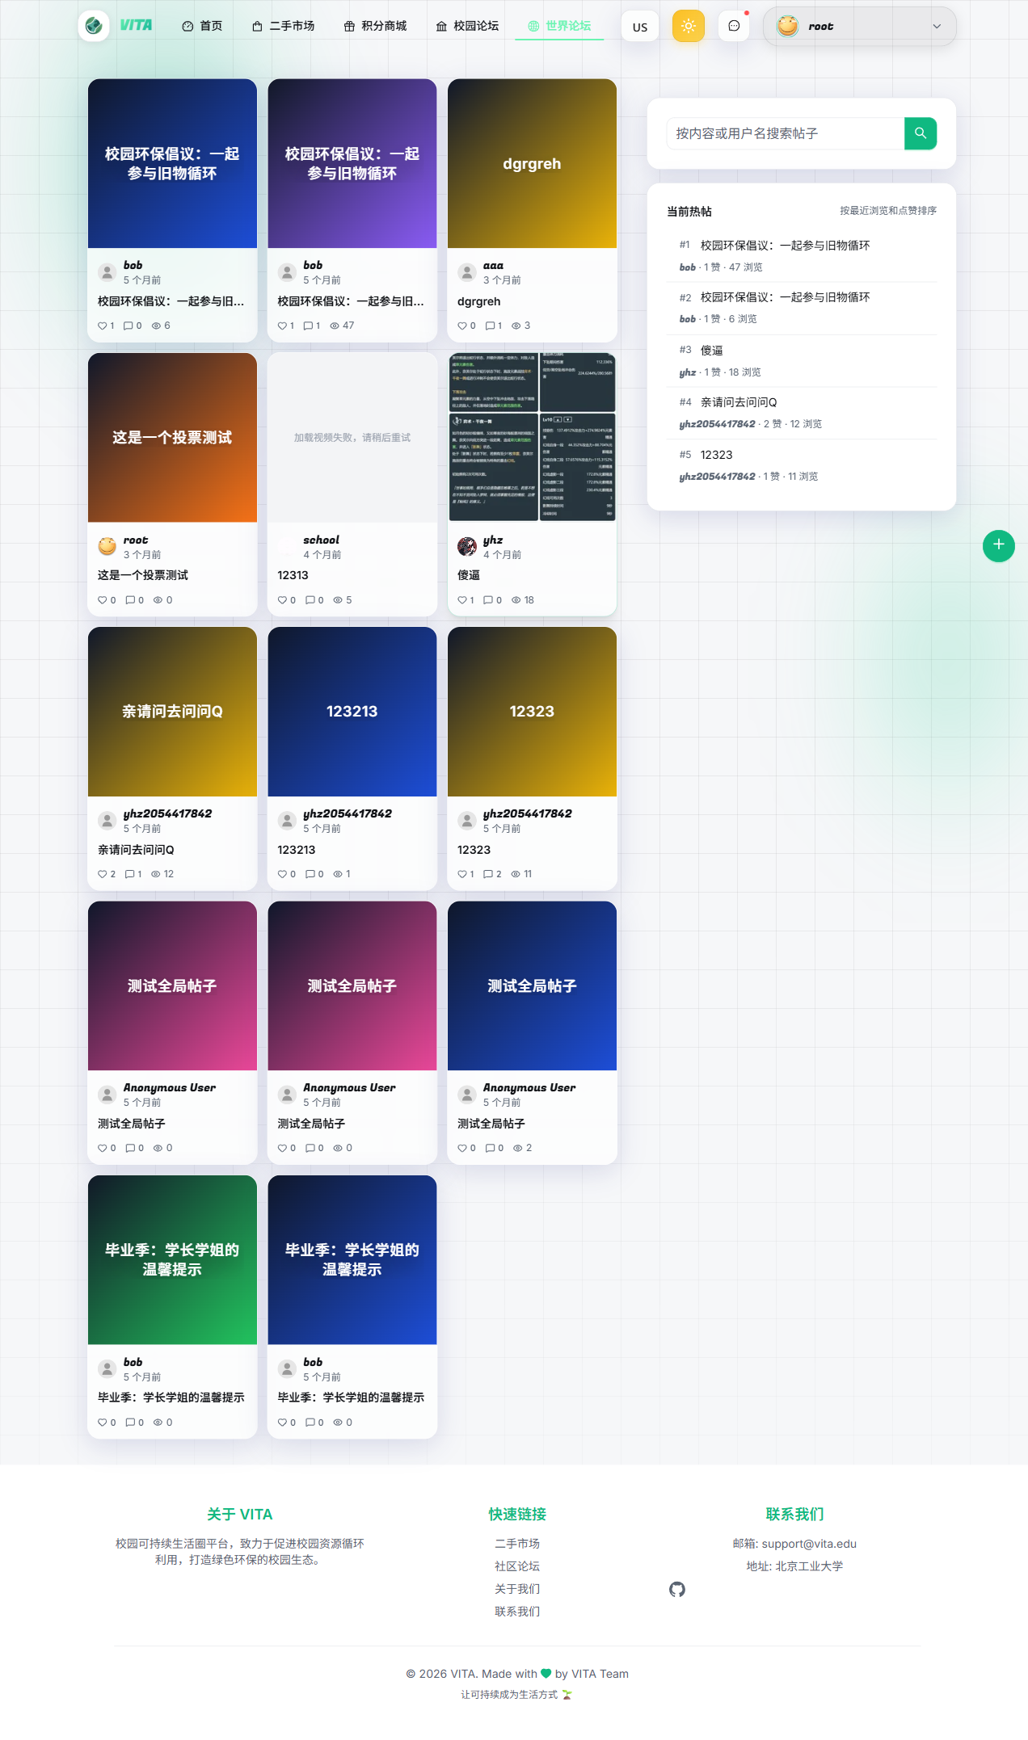This screenshot has height=1740, width=1028.
Task: Like the 傻逼 post by yhz
Action: (462, 600)
